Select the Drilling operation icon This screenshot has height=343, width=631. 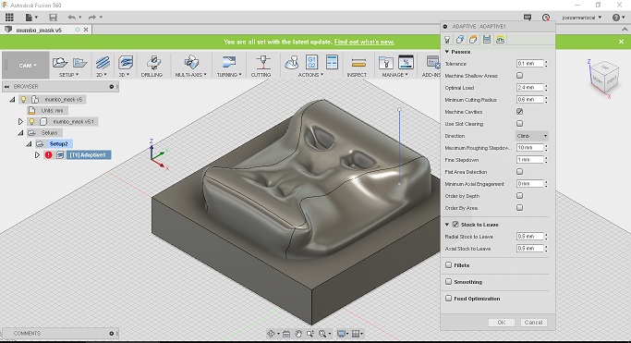pos(153,62)
